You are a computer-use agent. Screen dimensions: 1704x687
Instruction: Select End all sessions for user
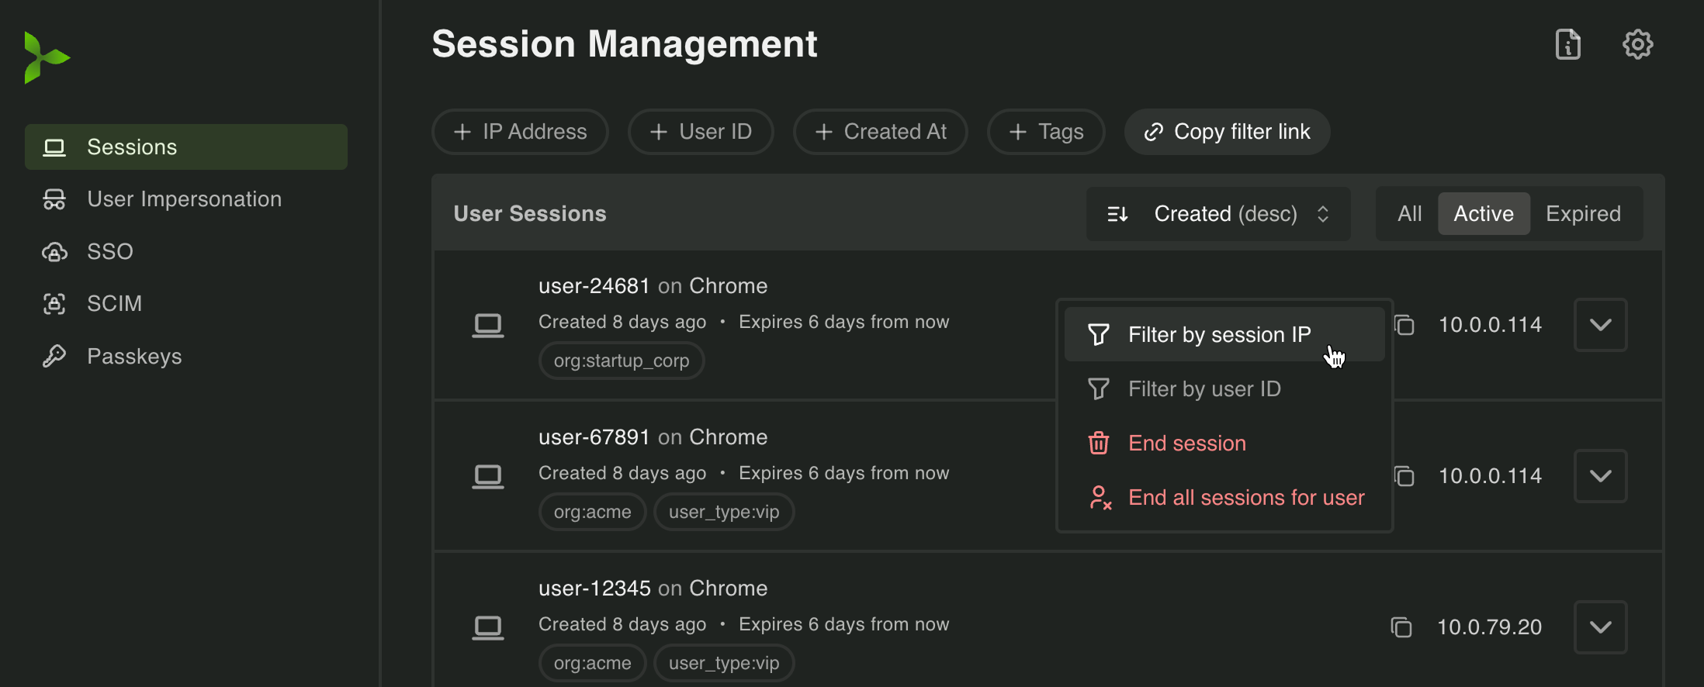pyautogui.click(x=1245, y=498)
